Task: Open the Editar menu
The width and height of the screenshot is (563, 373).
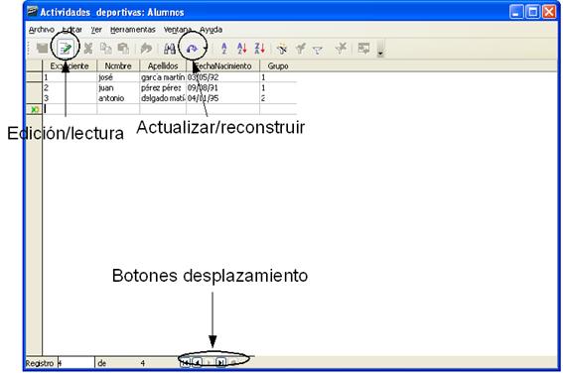Action: [x=72, y=30]
